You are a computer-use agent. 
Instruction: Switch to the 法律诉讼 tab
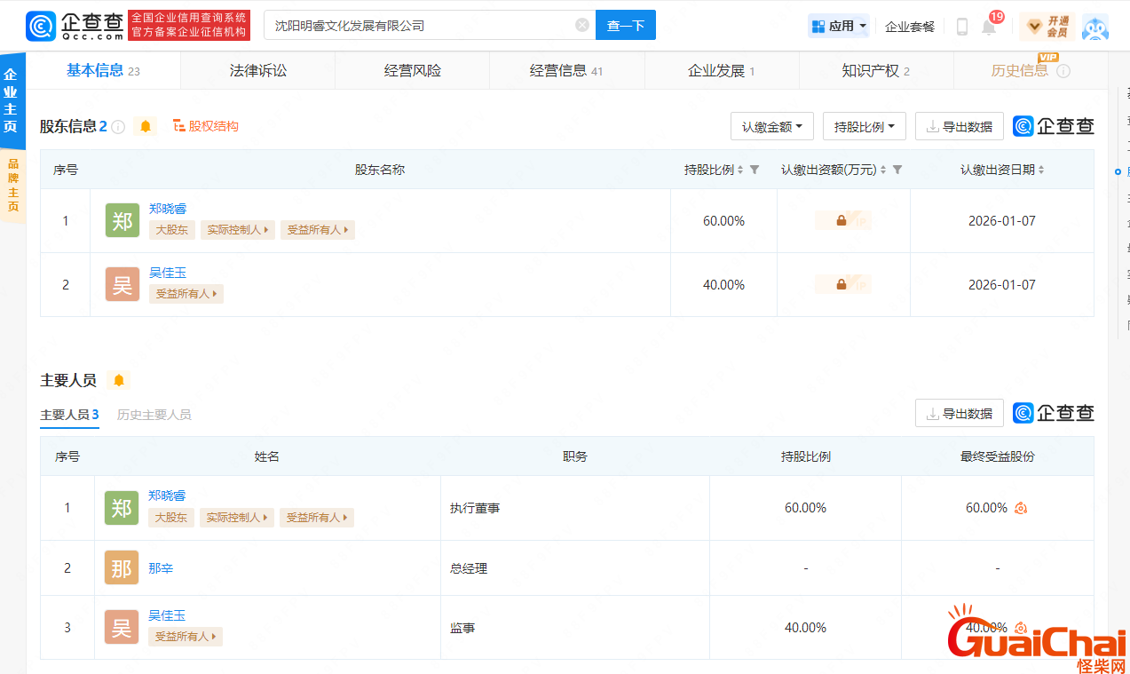[x=257, y=71]
